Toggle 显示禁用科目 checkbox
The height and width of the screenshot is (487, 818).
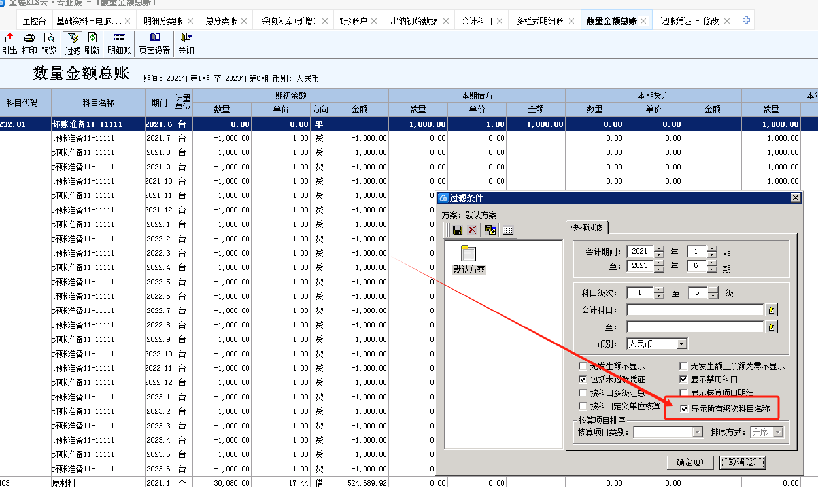(684, 380)
